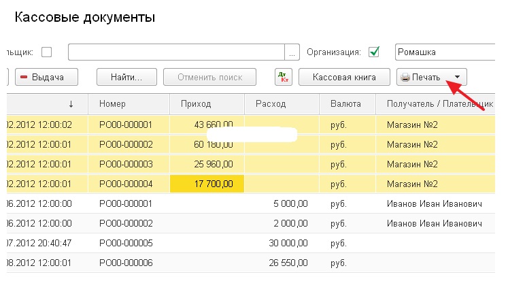Screen dimensions: 508x281
Task: Click руб. in the 30 000,00 row
Action: pyautogui.click(x=339, y=244)
